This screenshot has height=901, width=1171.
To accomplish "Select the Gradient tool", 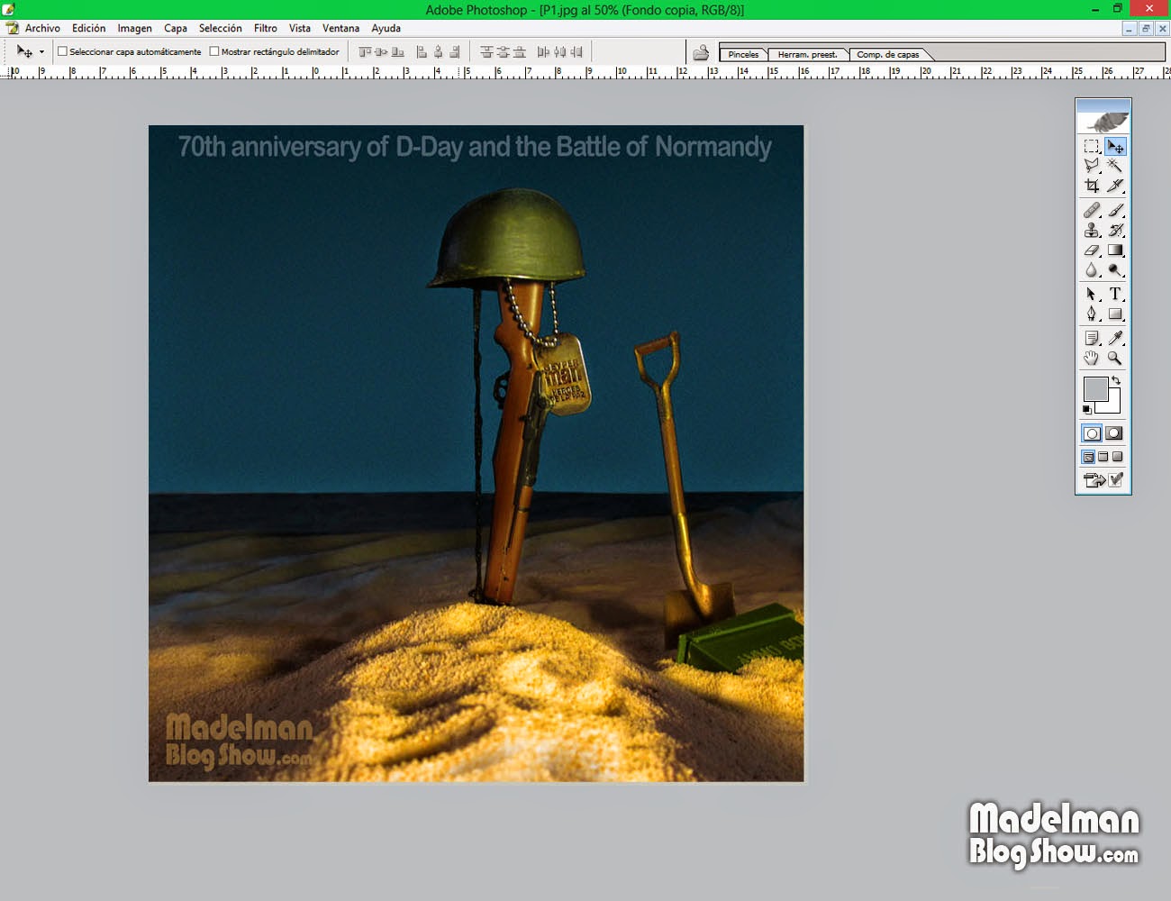I will [1115, 250].
